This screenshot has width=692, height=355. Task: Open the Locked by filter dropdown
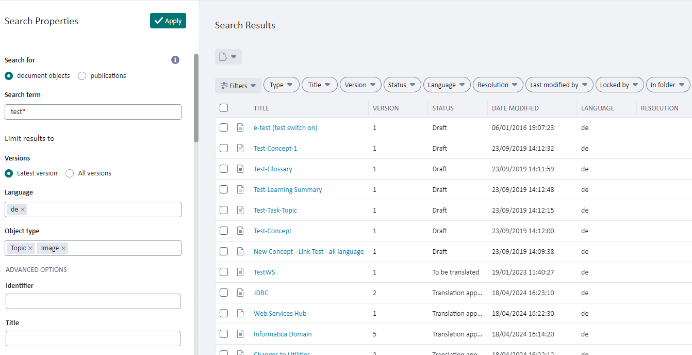click(x=620, y=85)
